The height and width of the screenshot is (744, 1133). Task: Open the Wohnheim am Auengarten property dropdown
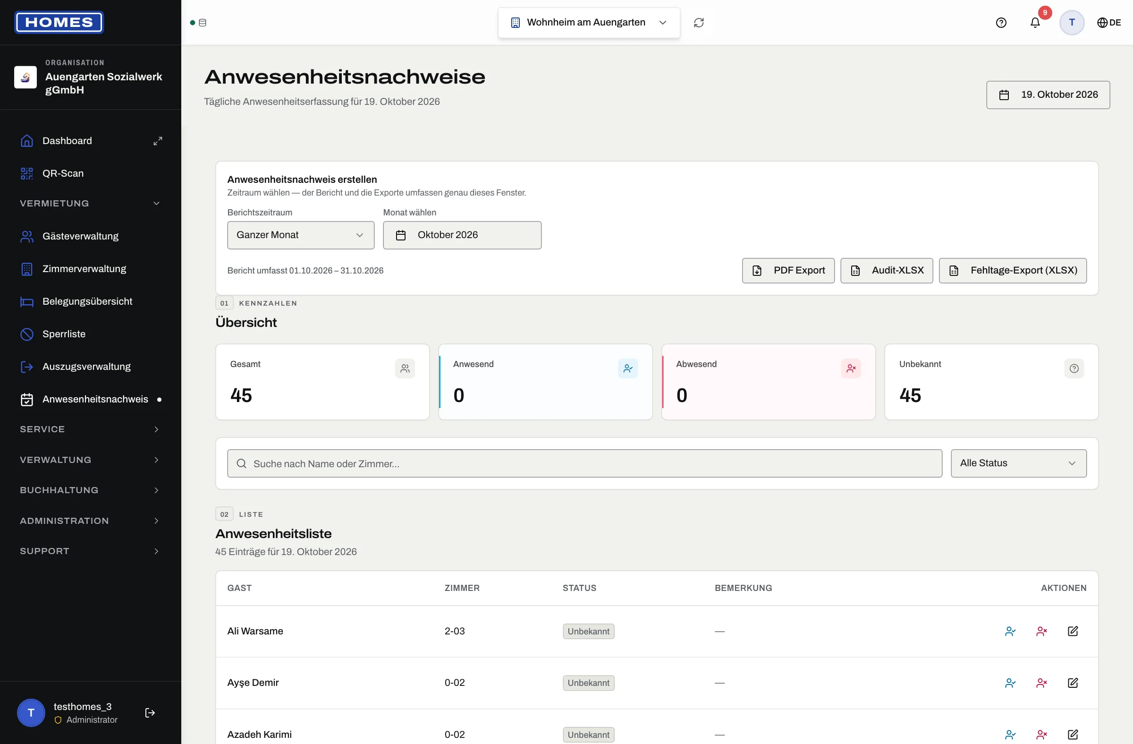pyautogui.click(x=589, y=22)
